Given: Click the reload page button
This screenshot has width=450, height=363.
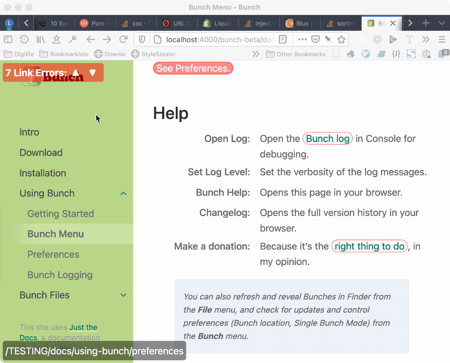Looking at the screenshot, I should 123,39.
